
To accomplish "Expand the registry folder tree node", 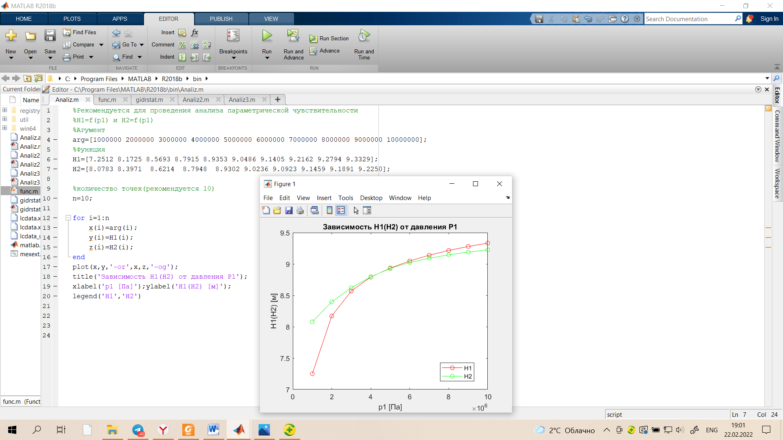I will click(x=5, y=110).
